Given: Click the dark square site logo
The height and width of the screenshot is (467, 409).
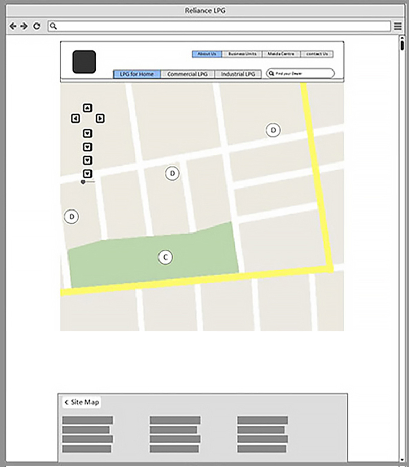Looking at the screenshot, I should pos(84,61).
